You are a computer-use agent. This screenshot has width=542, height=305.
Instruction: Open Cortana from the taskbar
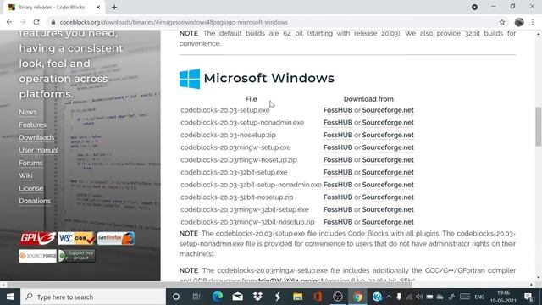(x=176, y=297)
